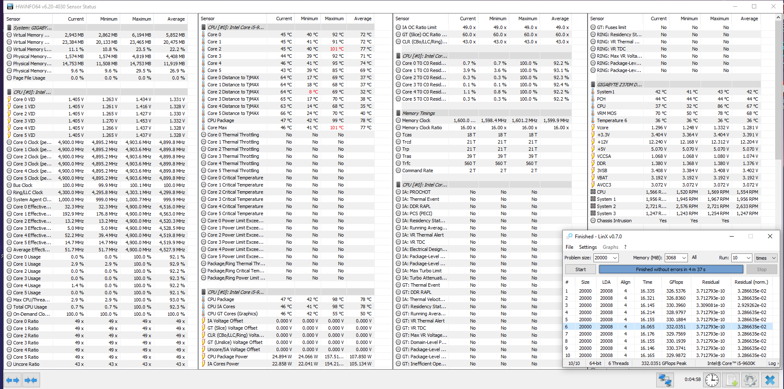Click the icon beside Uncore Ratio
Image resolution: width=784 pixels, height=389 pixels.
(x=9, y=364)
